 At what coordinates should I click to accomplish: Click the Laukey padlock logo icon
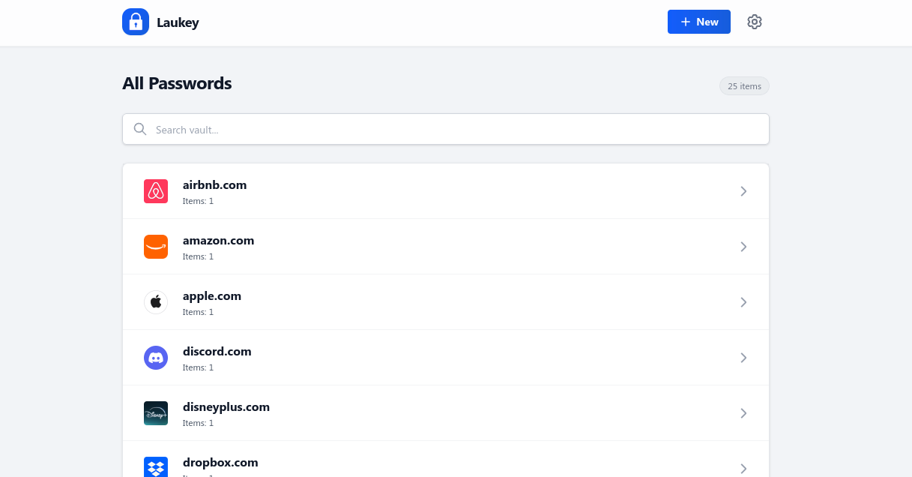pos(136,22)
